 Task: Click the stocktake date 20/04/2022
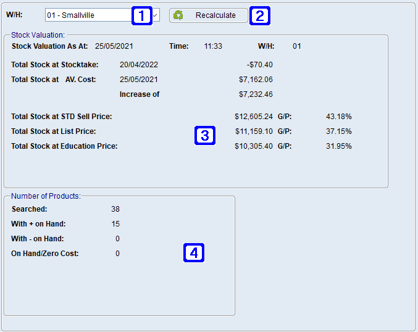coord(139,65)
